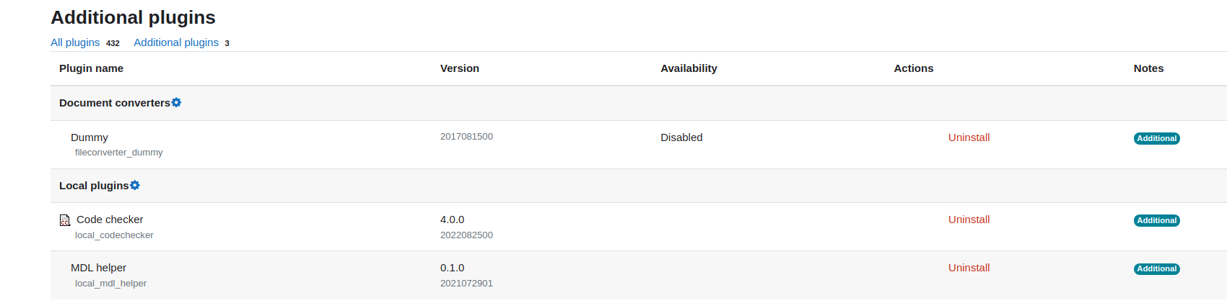The width and height of the screenshot is (1227, 303).
Task: Click the Disabled availability status
Action: point(681,137)
